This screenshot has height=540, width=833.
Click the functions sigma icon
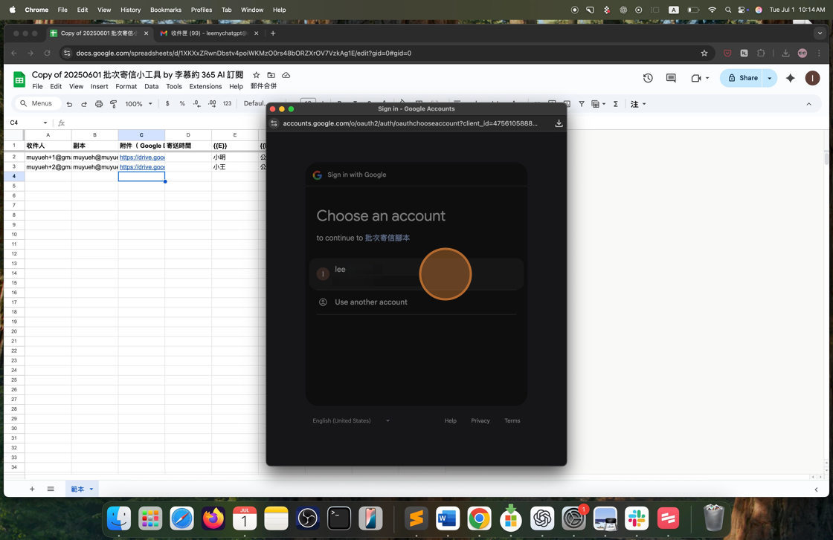616,104
